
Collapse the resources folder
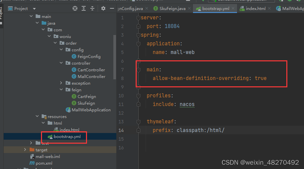click(37, 116)
